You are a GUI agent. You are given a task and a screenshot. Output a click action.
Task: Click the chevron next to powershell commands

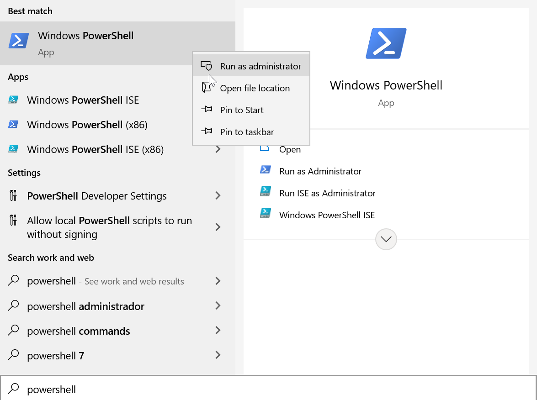[218, 331]
